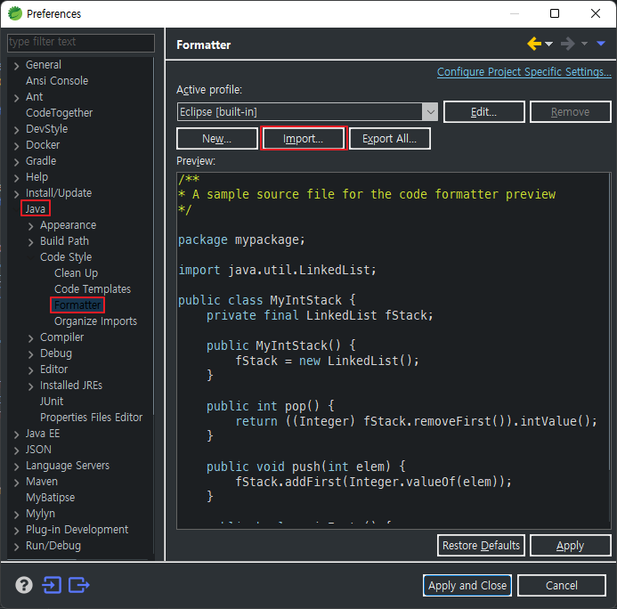Open the blue view menu triangle
The height and width of the screenshot is (609, 617).
pos(600,44)
